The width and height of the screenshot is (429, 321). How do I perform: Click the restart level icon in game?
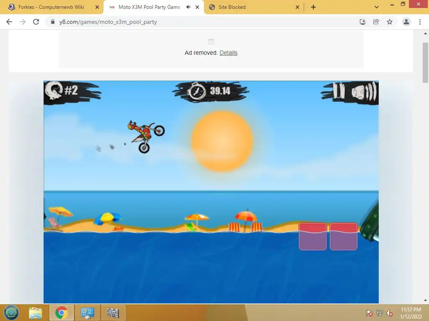click(54, 90)
